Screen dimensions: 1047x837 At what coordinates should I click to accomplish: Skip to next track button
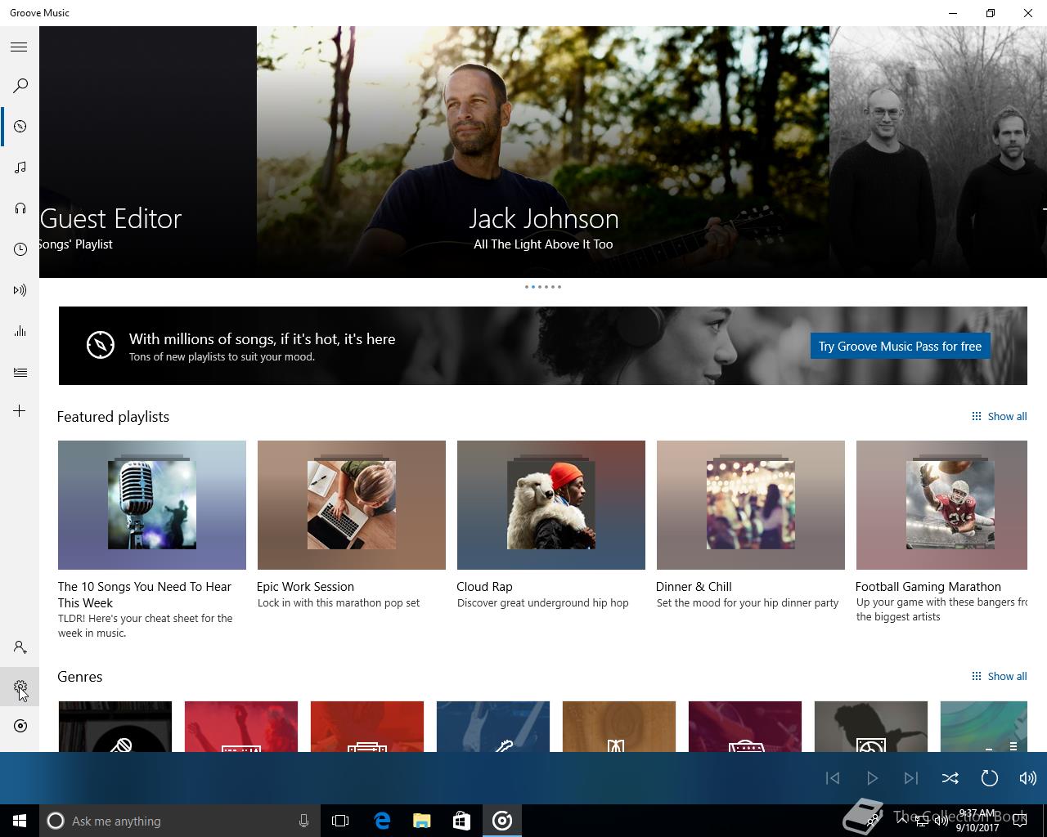click(910, 778)
